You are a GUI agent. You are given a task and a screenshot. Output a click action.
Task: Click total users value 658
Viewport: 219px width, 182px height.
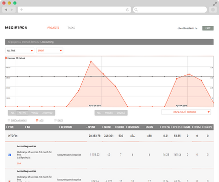click(x=149, y=136)
